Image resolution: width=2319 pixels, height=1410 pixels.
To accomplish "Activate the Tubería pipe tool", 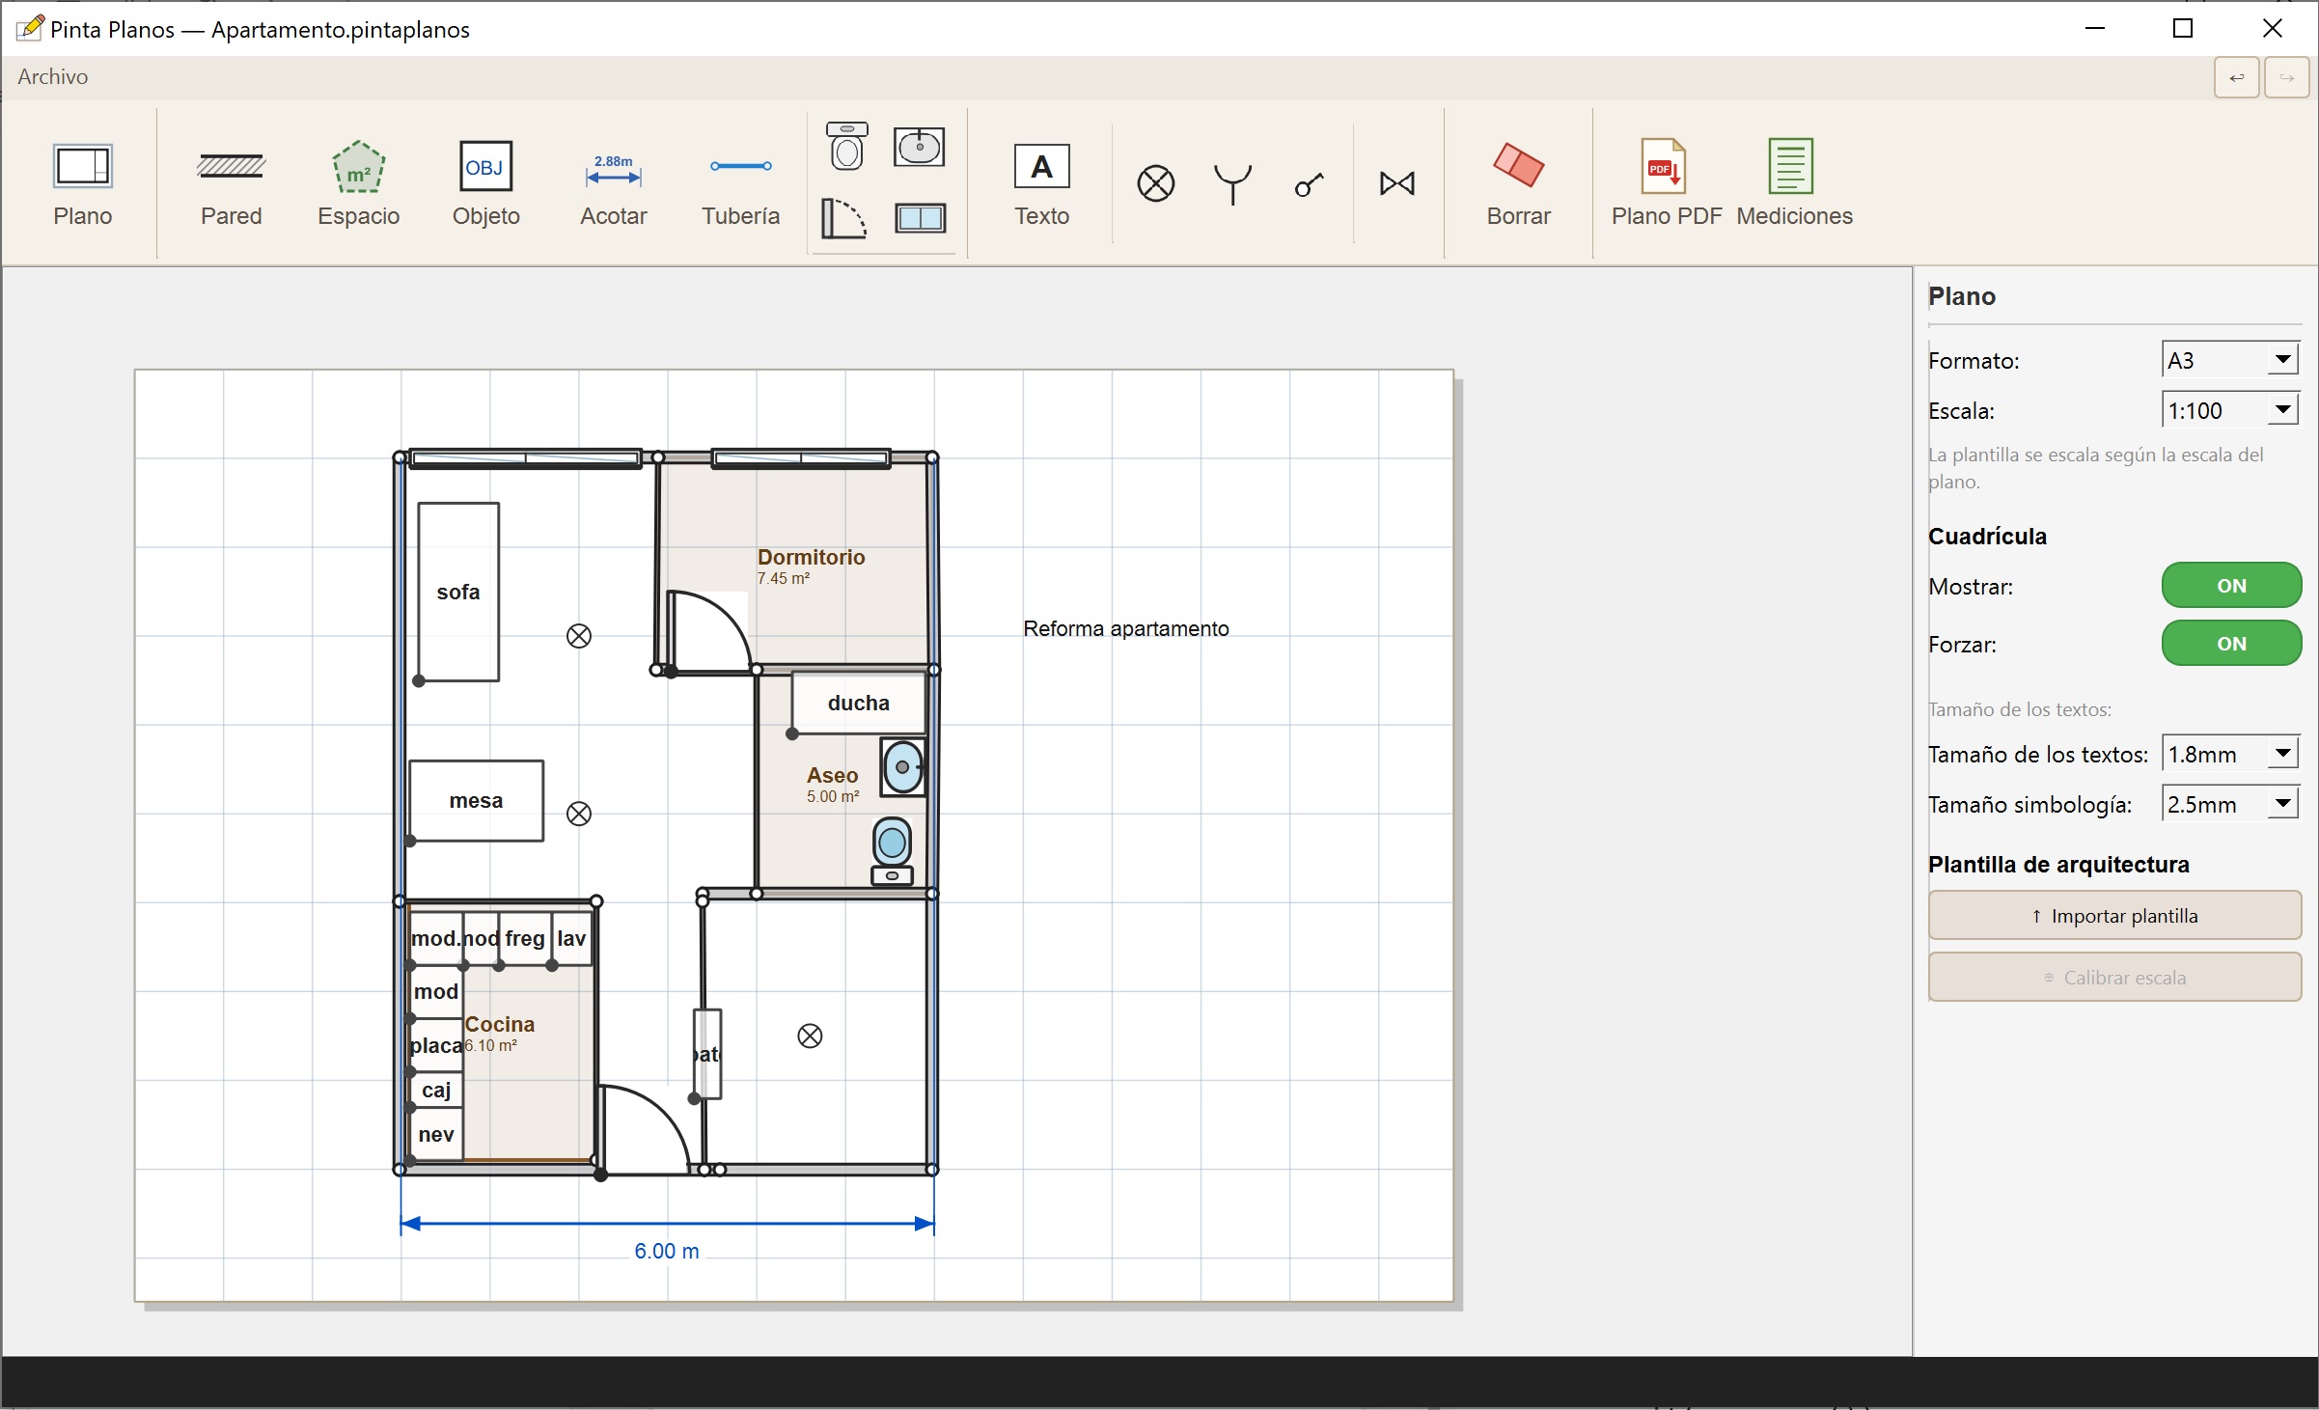I will tap(740, 184).
